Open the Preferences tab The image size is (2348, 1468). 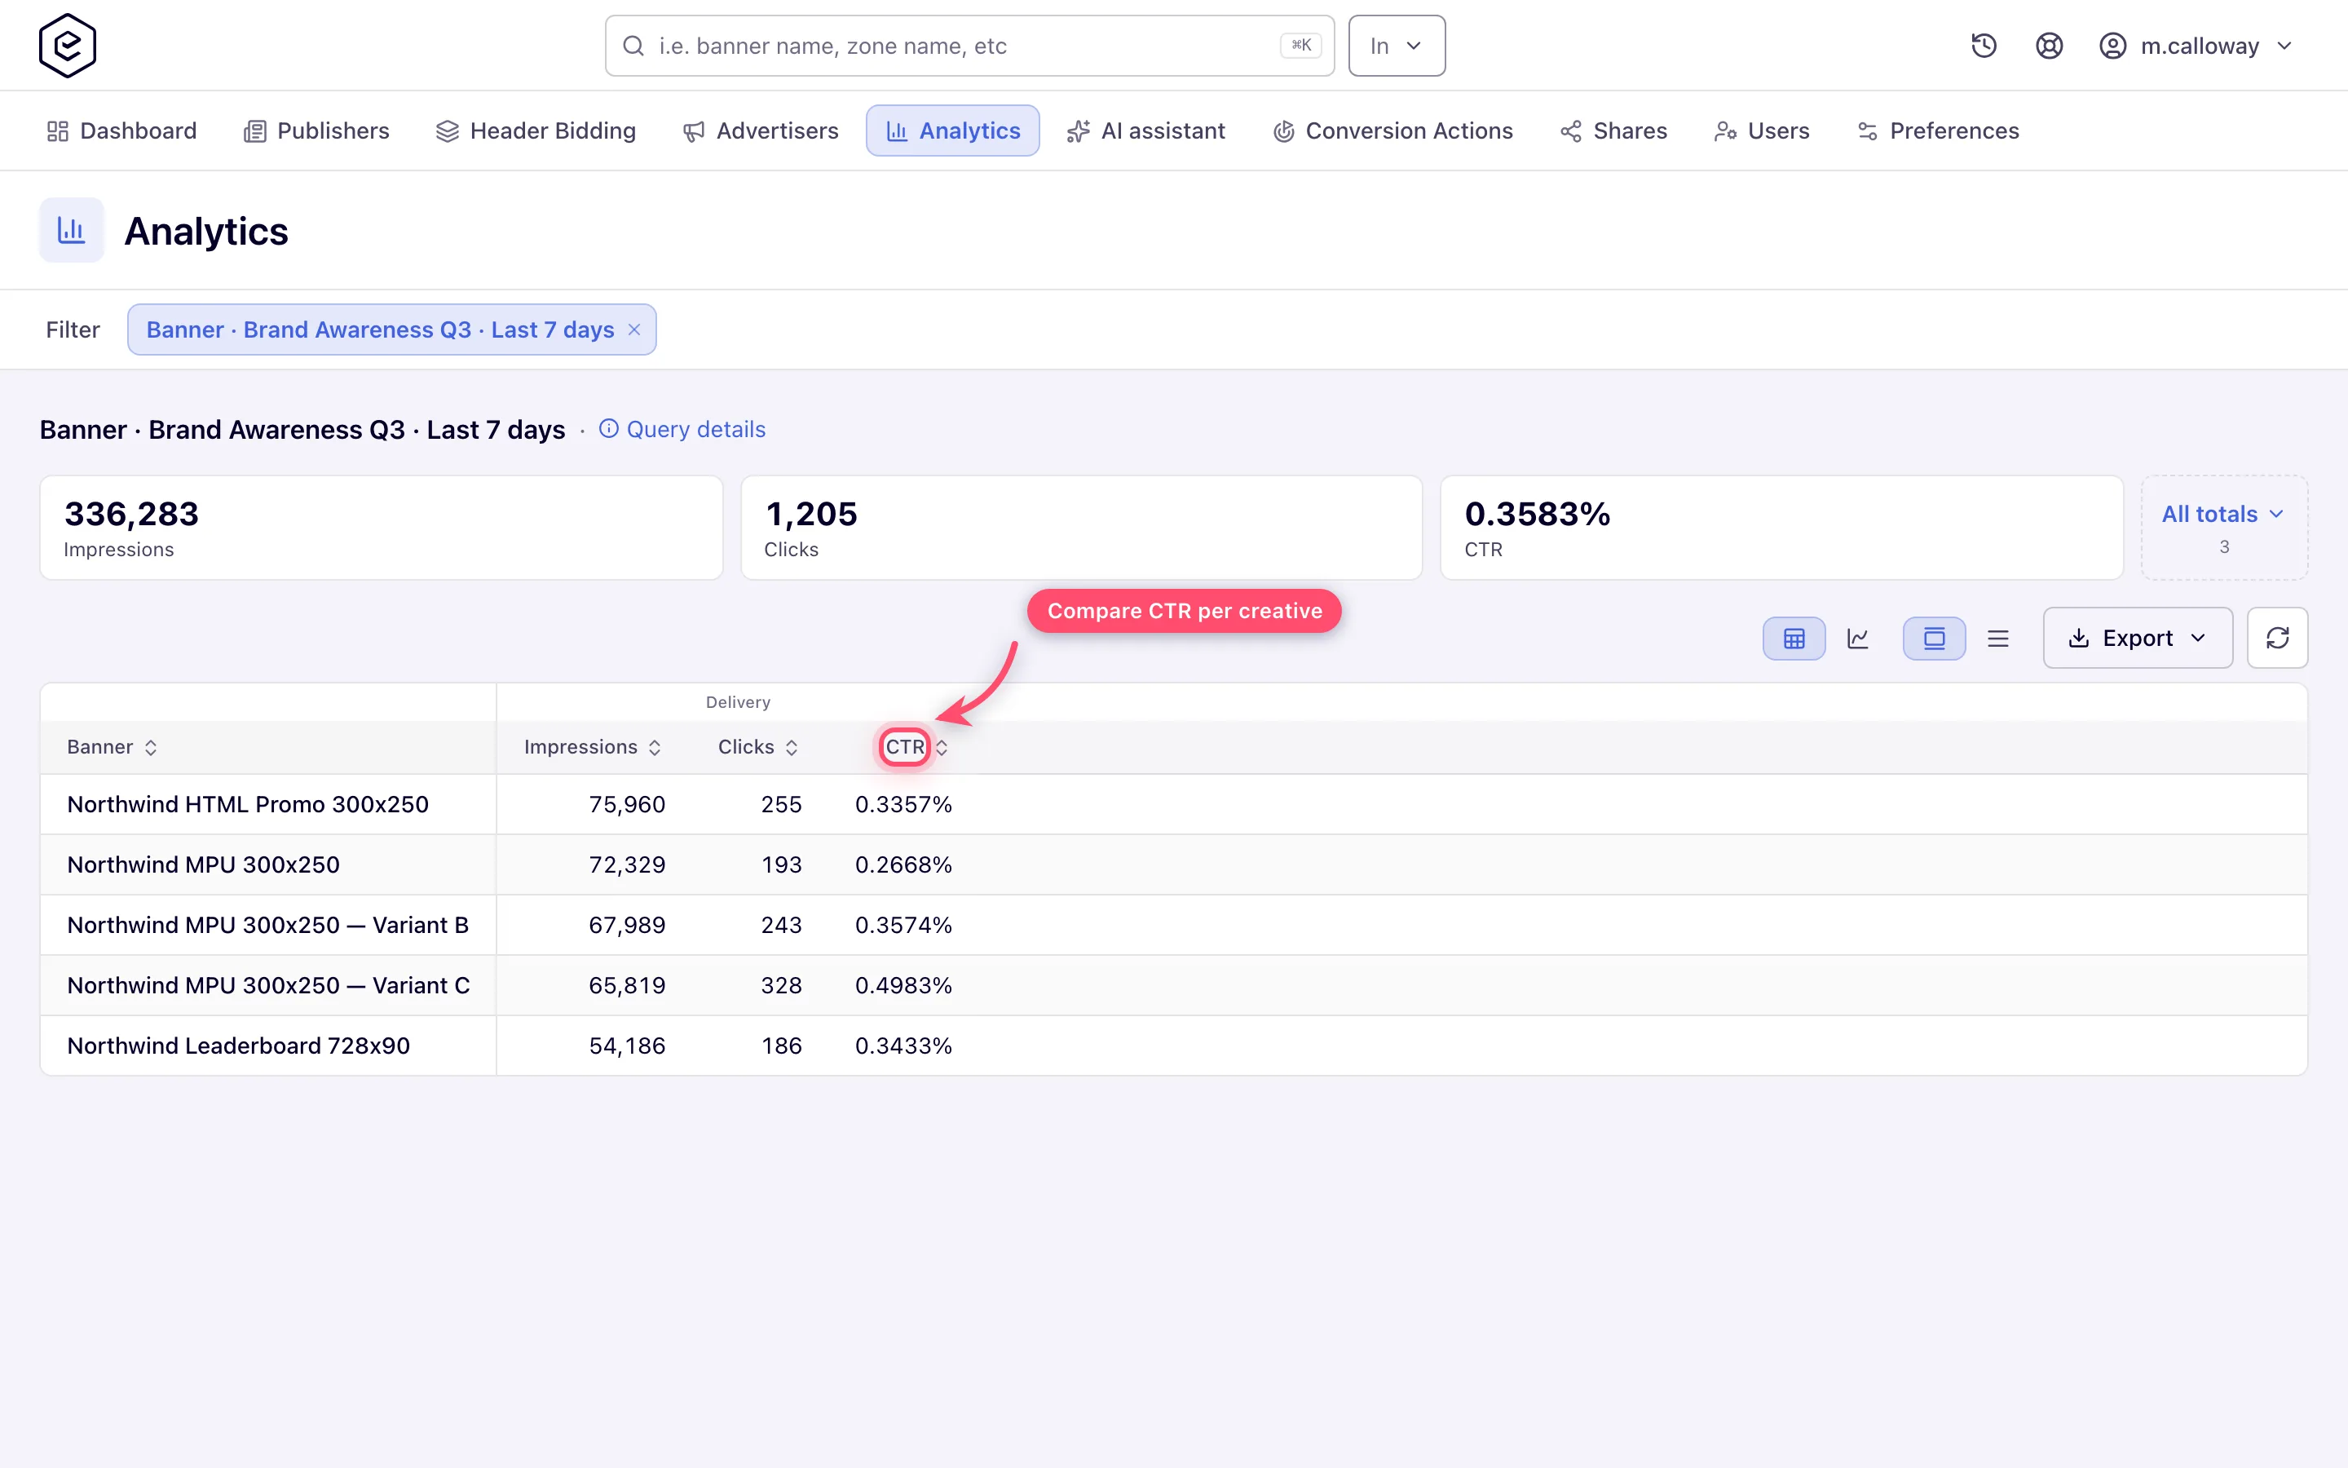point(1938,131)
